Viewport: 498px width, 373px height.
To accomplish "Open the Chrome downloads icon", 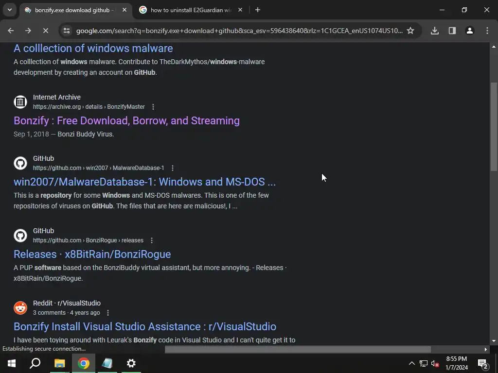I will pos(435,31).
